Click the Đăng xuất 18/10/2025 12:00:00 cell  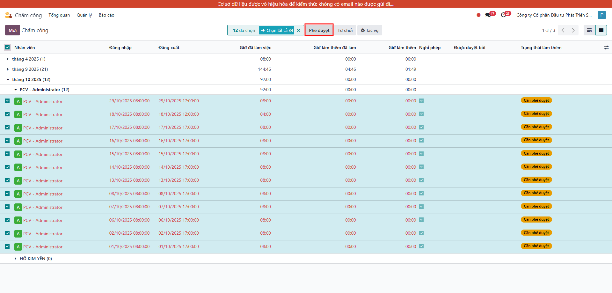179,114
